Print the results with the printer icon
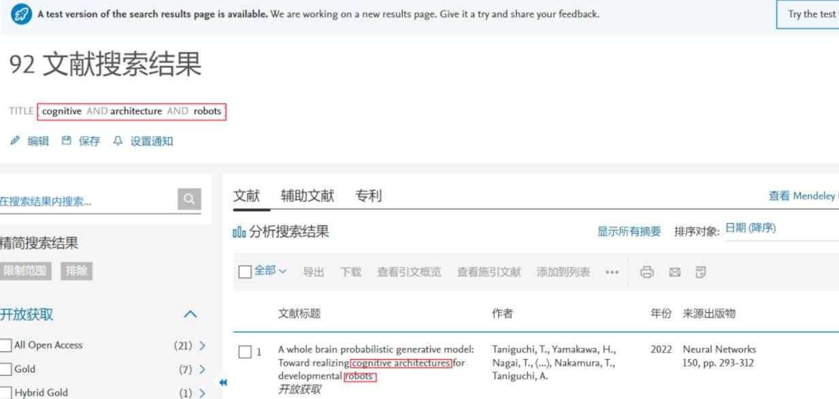The image size is (839, 399). [646, 271]
